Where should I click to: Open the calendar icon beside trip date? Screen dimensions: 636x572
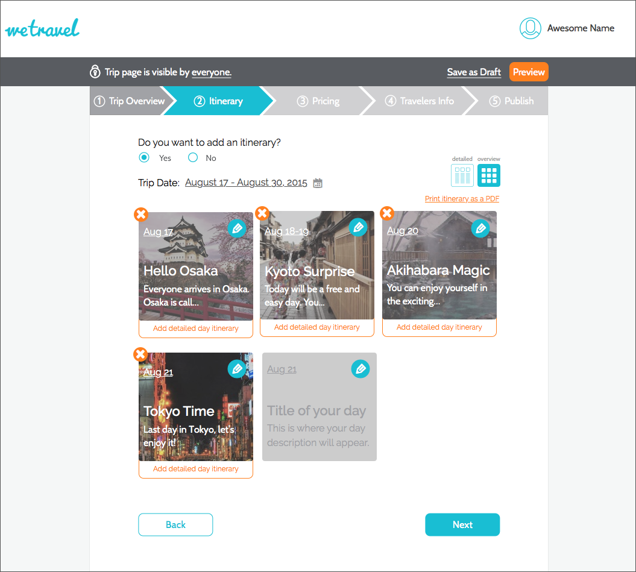(318, 183)
